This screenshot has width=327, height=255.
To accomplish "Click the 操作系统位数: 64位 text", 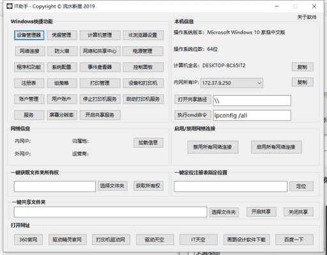I will (195, 49).
